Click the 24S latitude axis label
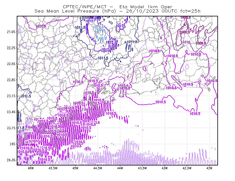 (13, 144)
